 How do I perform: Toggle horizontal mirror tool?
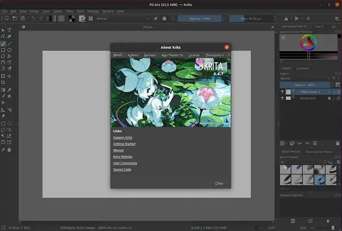(286, 19)
